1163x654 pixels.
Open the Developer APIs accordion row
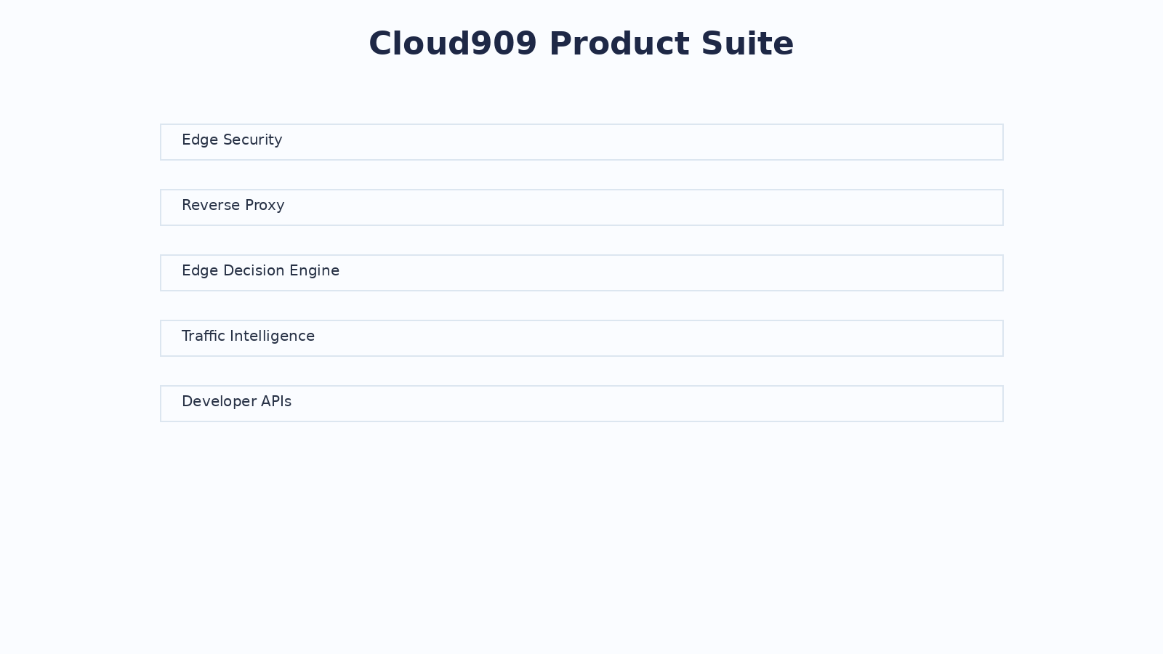[581, 403]
